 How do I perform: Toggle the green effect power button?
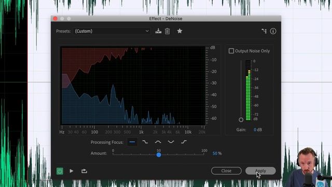[x=60, y=171]
